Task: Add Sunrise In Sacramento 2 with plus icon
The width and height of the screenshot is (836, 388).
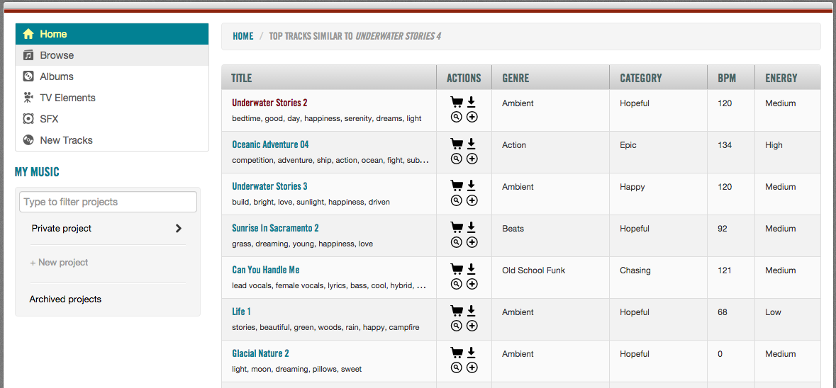Action: coord(472,242)
